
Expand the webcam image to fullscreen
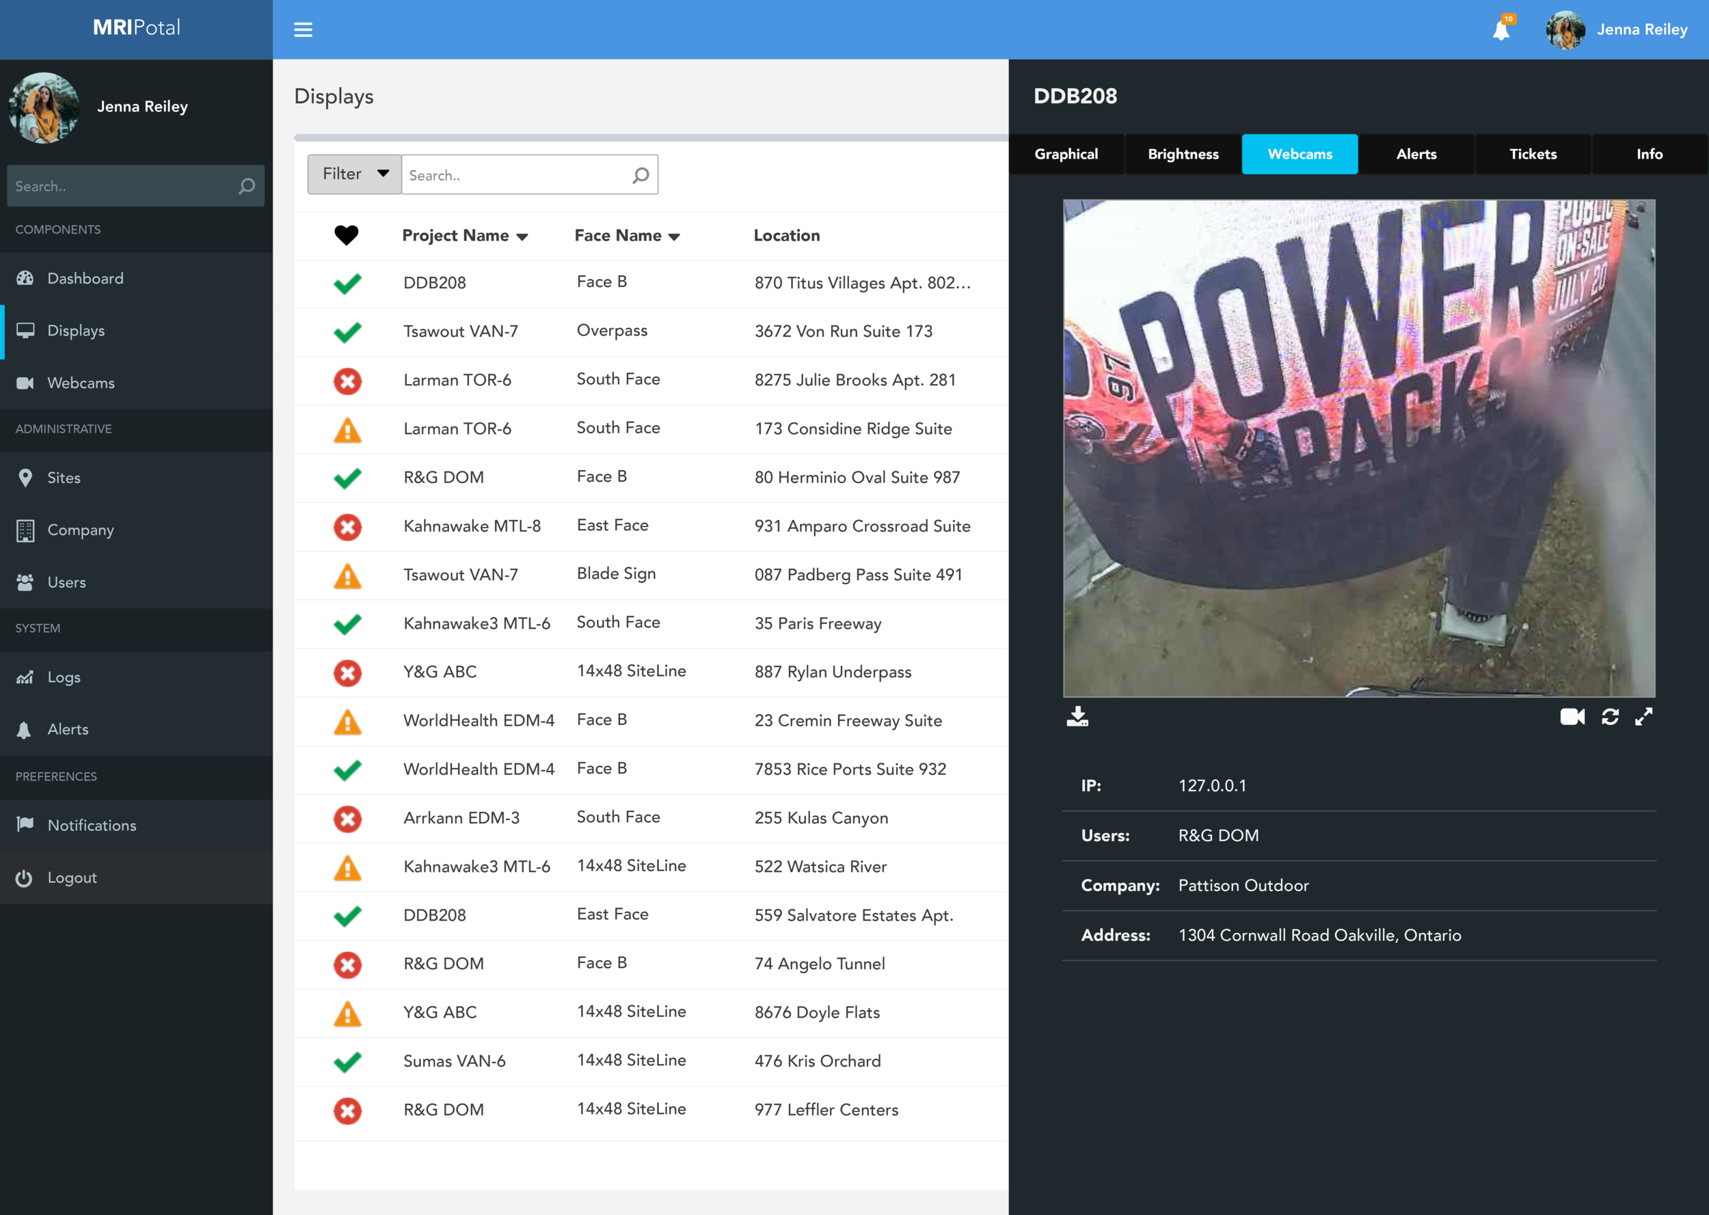(x=1643, y=717)
